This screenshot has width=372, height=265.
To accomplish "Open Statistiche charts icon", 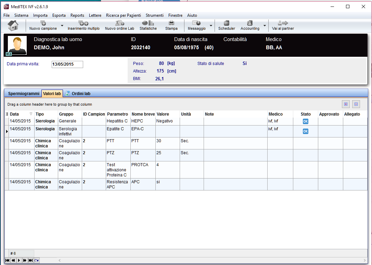I will [x=148, y=25].
